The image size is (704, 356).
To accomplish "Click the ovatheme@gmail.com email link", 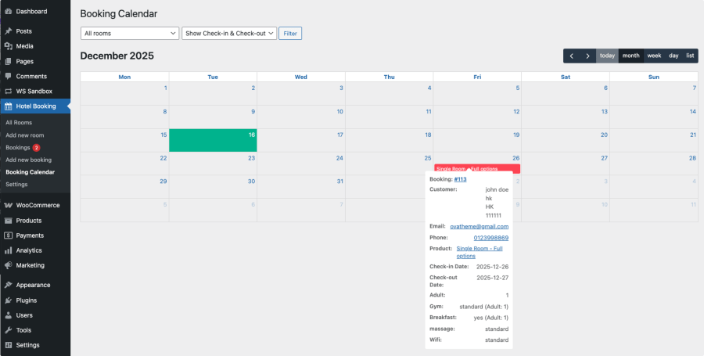I will (479, 227).
